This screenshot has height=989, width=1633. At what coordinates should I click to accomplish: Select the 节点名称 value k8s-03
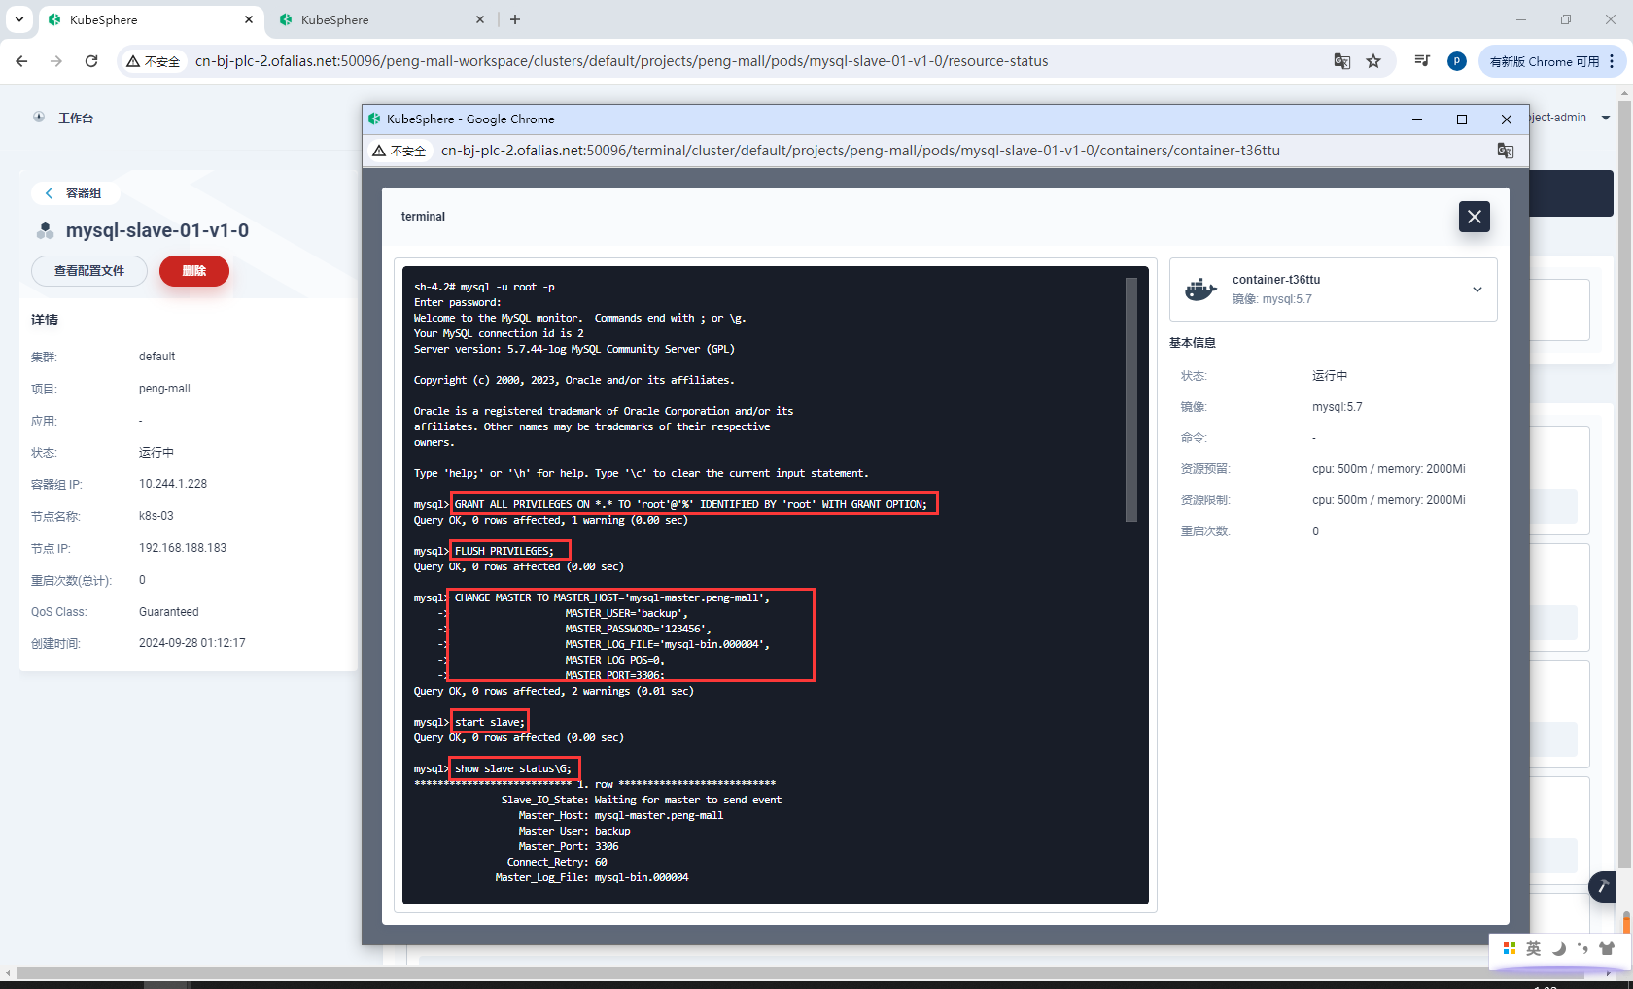tap(156, 516)
